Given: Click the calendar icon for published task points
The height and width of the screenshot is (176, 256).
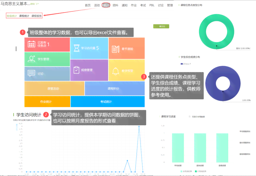Looking at the screenshot, I should [x=31, y=44].
